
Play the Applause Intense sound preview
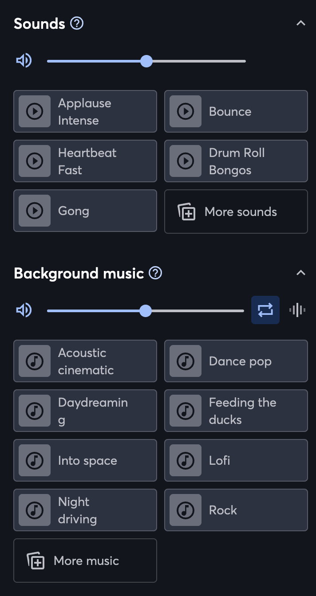(35, 111)
